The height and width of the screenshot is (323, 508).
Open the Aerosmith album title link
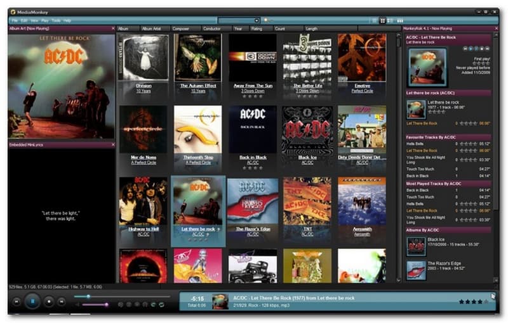pos(362,229)
